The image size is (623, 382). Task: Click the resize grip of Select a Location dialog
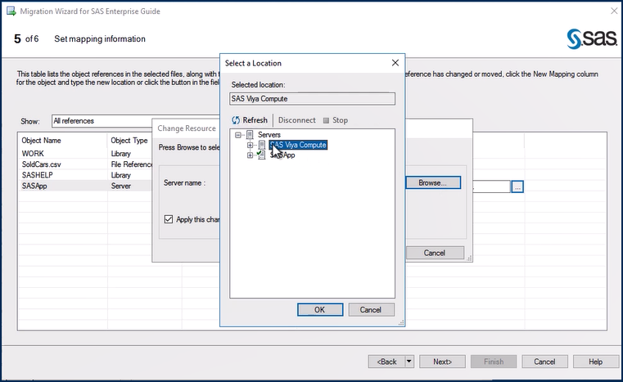tap(401, 323)
